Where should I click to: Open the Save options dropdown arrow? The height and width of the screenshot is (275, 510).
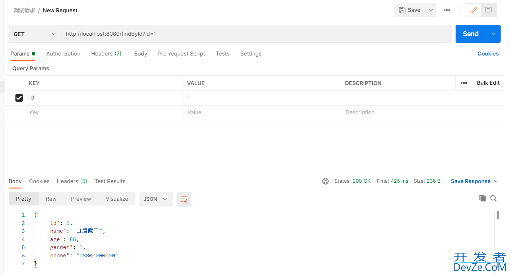point(431,10)
